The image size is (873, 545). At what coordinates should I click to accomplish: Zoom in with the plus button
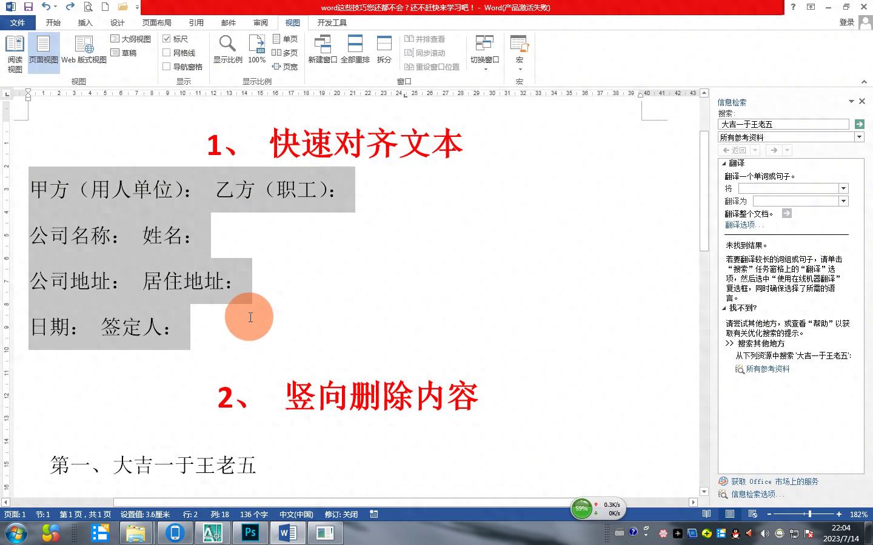[x=839, y=514]
